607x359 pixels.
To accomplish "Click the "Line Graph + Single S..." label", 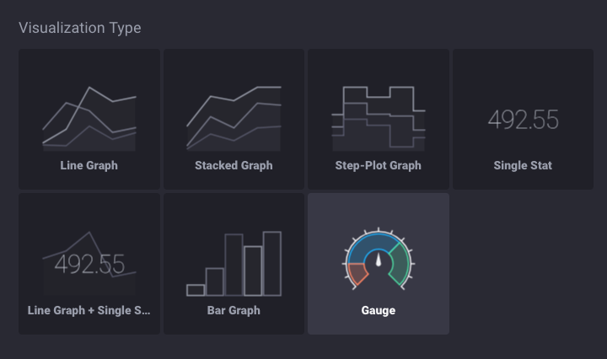I will (x=89, y=310).
